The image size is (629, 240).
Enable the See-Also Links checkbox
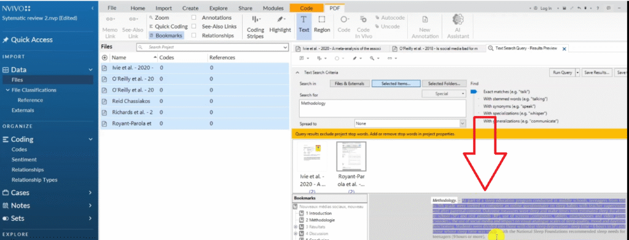[193, 26]
